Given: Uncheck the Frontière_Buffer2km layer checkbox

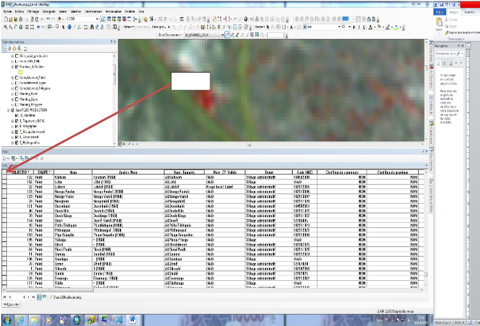Looking at the screenshot, I should click(16, 66).
